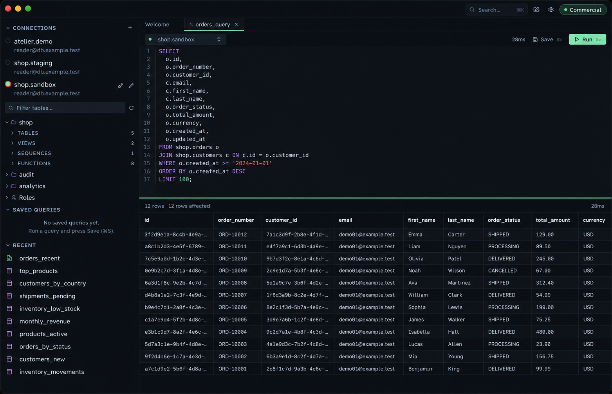
Task: Click the disconnect plug icon for shop.sandbox
Action: coord(120,86)
